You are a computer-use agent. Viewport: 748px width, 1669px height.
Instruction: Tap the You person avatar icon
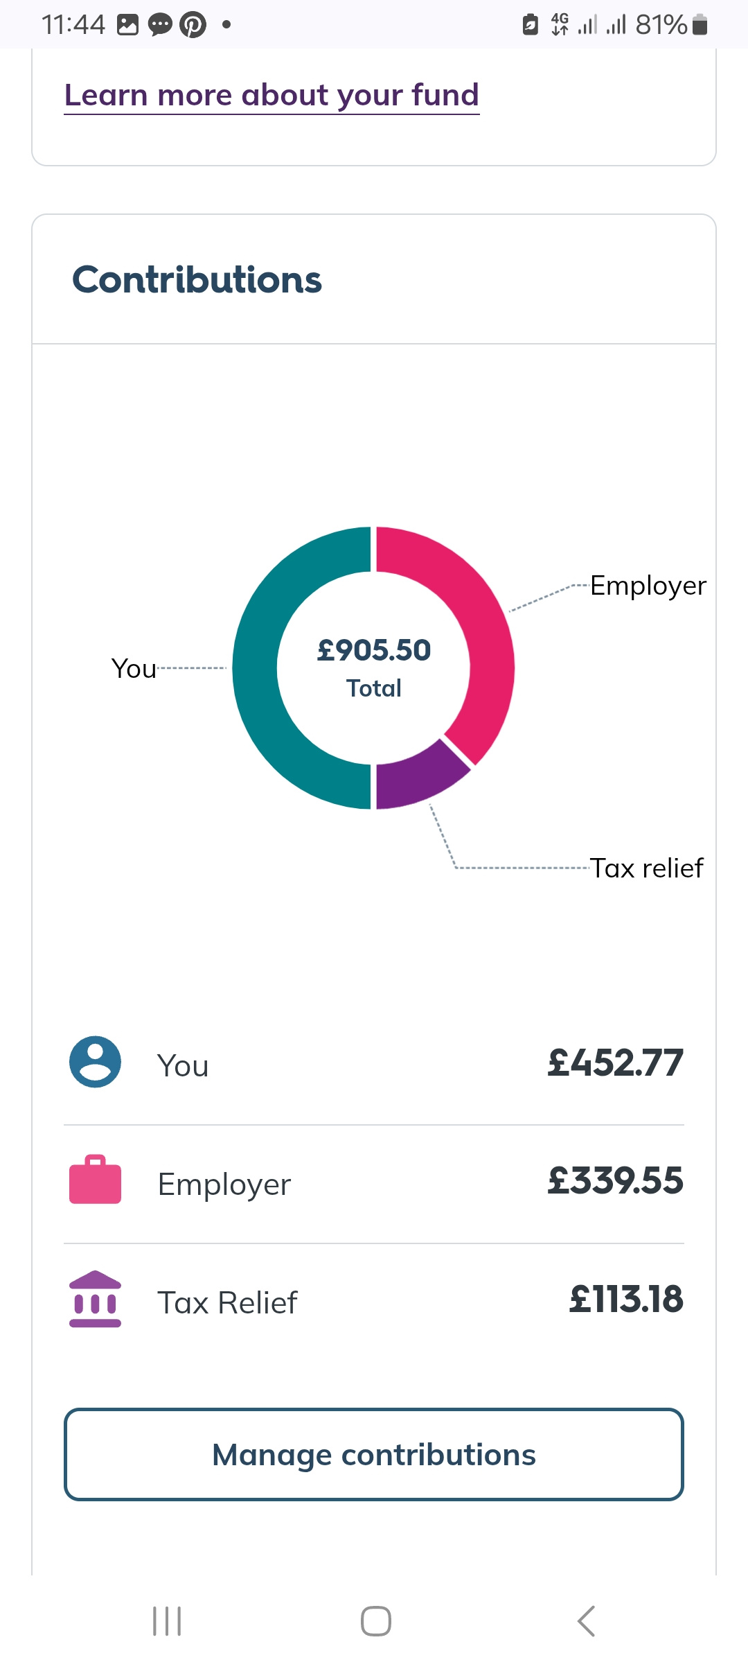pyautogui.click(x=96, y=1062)
